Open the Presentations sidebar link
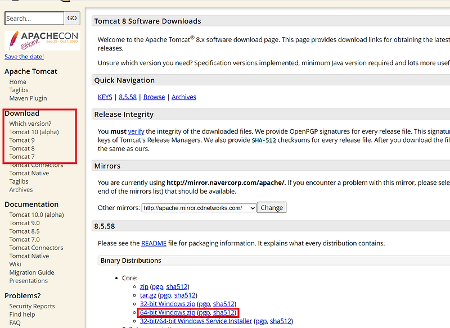The height and width of the screenshot is (328, 450). coord(29,281)
